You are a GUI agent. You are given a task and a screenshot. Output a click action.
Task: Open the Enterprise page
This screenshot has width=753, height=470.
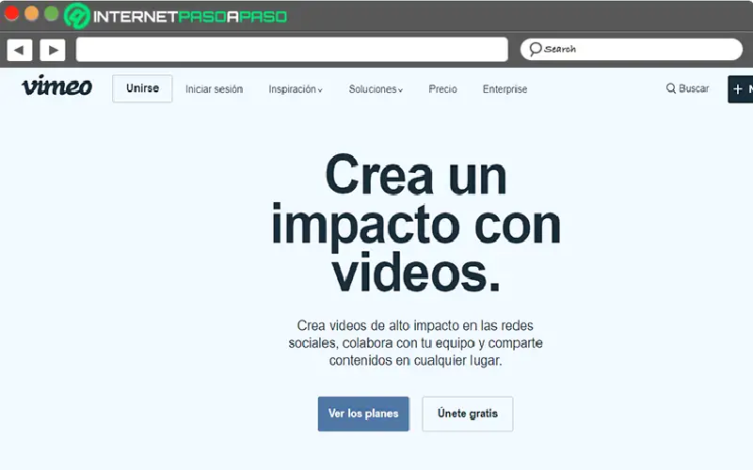[x=505, y=89]
